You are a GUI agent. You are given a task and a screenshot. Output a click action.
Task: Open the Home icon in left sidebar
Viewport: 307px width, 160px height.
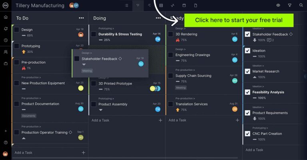click(x=6, y=17)
